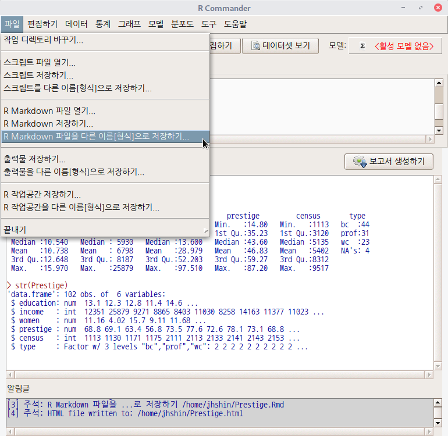Click messages pane horizontal scroll right arrow

(429, 431)
